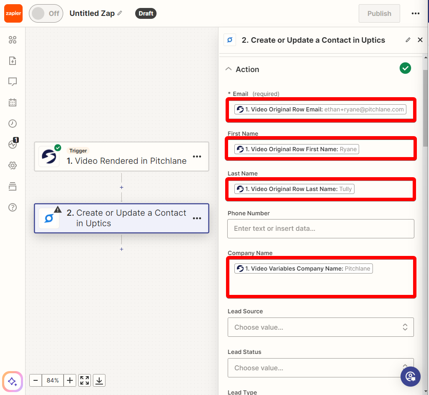
Task: Open the settings gear icon in sidebar
Action: [x=13, y=165]
